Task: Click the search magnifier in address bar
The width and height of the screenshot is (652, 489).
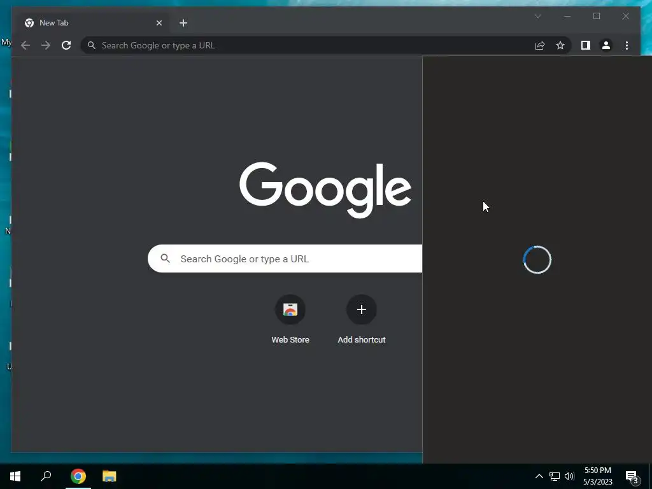Action: (x=92, y=45)
